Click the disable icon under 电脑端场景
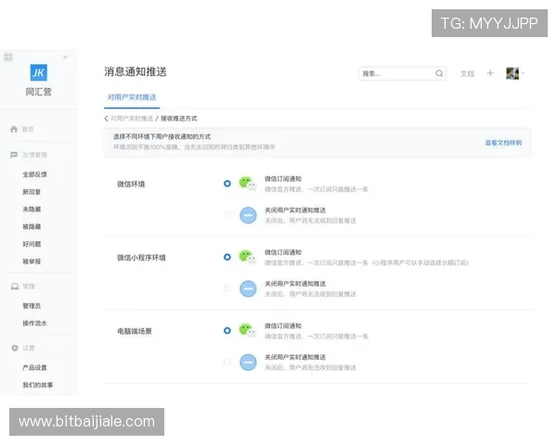 248,362
